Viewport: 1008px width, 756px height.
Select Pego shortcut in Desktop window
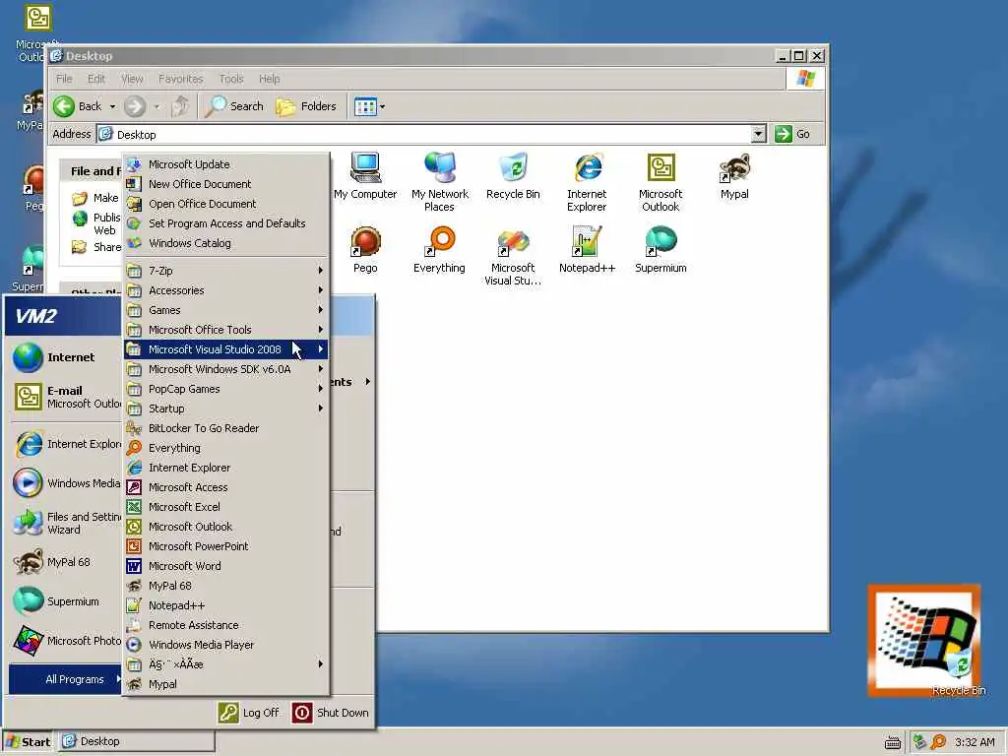[x=365, y=249]
